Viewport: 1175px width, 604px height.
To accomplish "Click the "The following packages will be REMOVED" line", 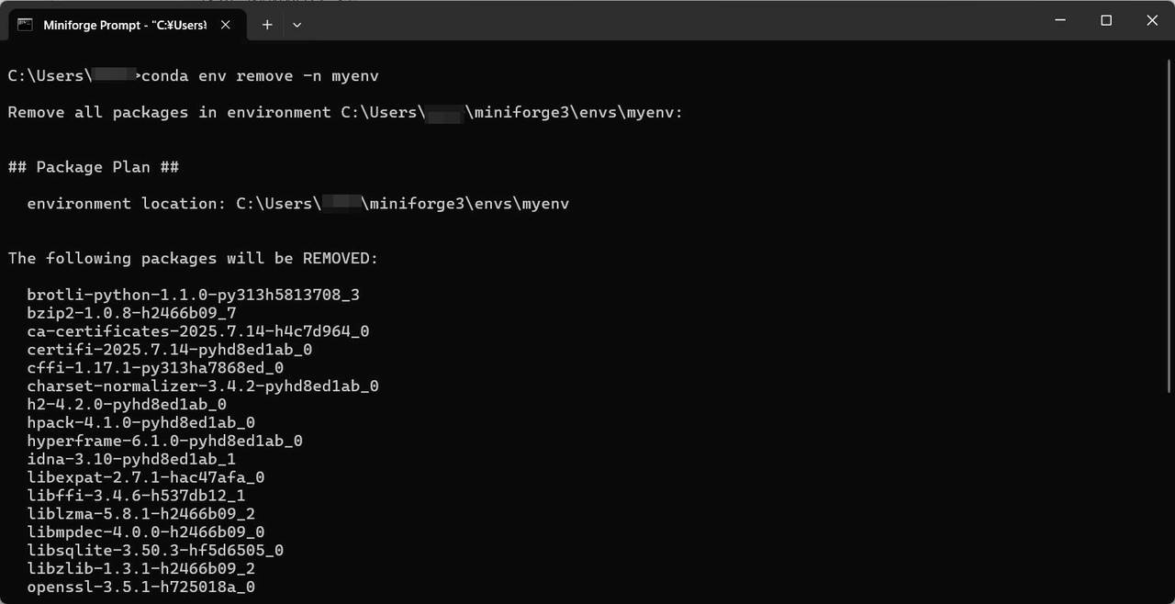I will (x=193, y=259).
